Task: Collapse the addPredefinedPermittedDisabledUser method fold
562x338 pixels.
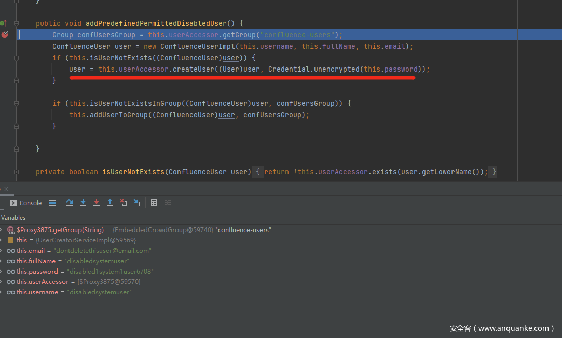Action: pyautogui.click(x=17, y=24)
